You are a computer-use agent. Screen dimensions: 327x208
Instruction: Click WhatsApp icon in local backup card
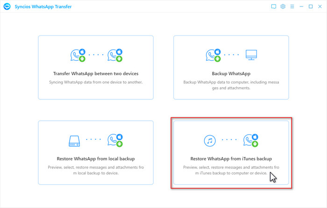[115, 140]
